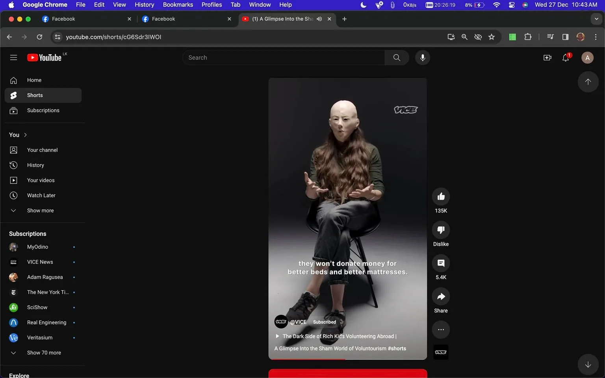Open voice search with the microphone icon
The height and width of the screenshot is (378, 605).
coord(422,57)
